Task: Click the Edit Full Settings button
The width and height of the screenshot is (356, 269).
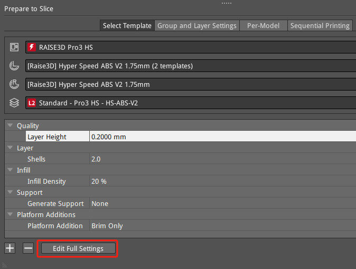Action: (78, 248)
